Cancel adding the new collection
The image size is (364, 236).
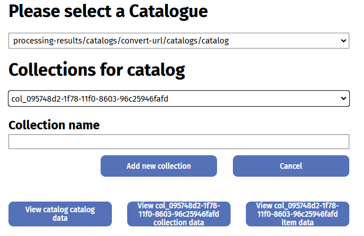point(291,166)
